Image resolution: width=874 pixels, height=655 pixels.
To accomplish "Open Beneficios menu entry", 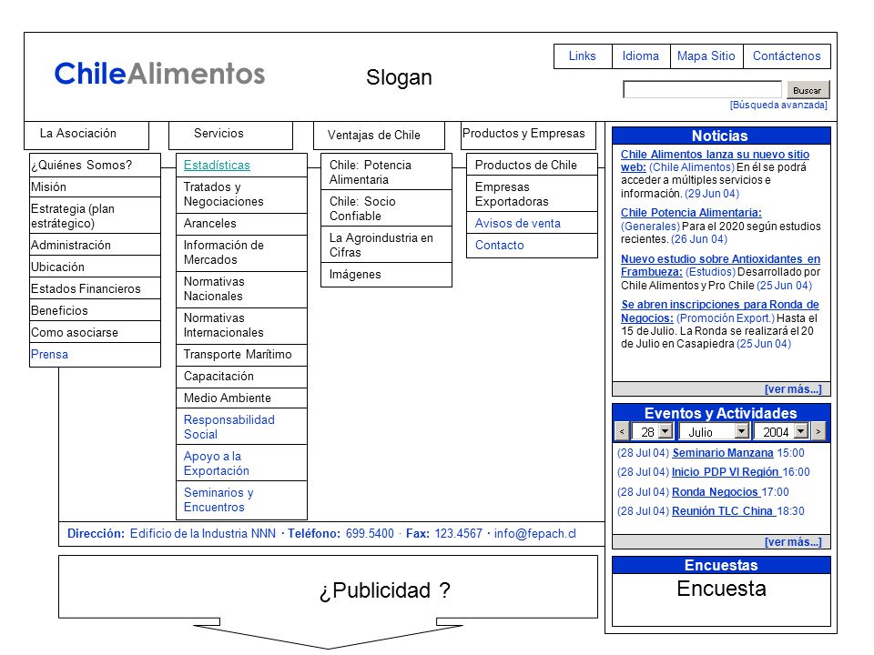I will click(x=96, y=310).
